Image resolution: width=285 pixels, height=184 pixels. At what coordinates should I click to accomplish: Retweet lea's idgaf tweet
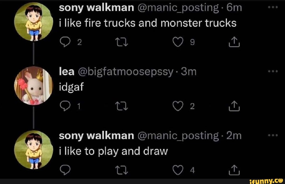point(122,106)
